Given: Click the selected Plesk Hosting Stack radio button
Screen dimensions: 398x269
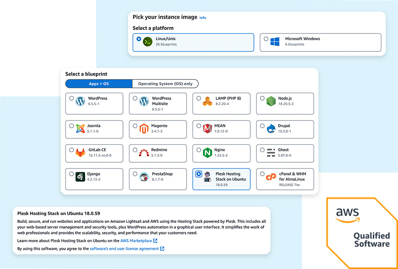Looking at the screenshot, I should pos(199,174).
